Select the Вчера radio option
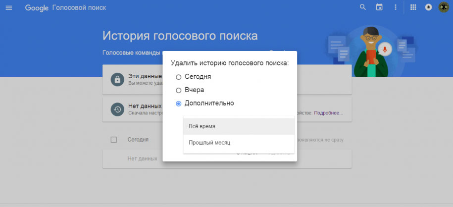The height and width of the screenshot is (207, 453). point(179,90)
